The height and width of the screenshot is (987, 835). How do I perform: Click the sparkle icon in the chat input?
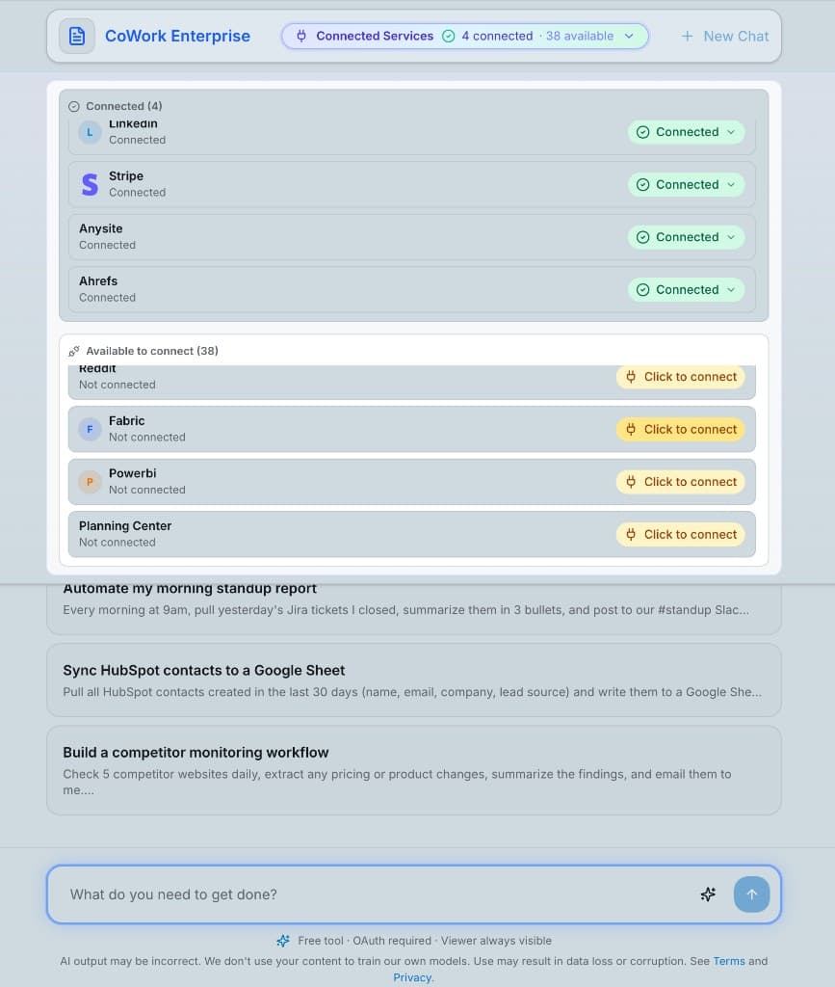click(708, 894)
